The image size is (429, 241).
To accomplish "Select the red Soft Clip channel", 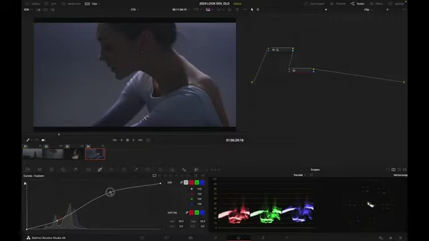I will click(x=192, y=212).
